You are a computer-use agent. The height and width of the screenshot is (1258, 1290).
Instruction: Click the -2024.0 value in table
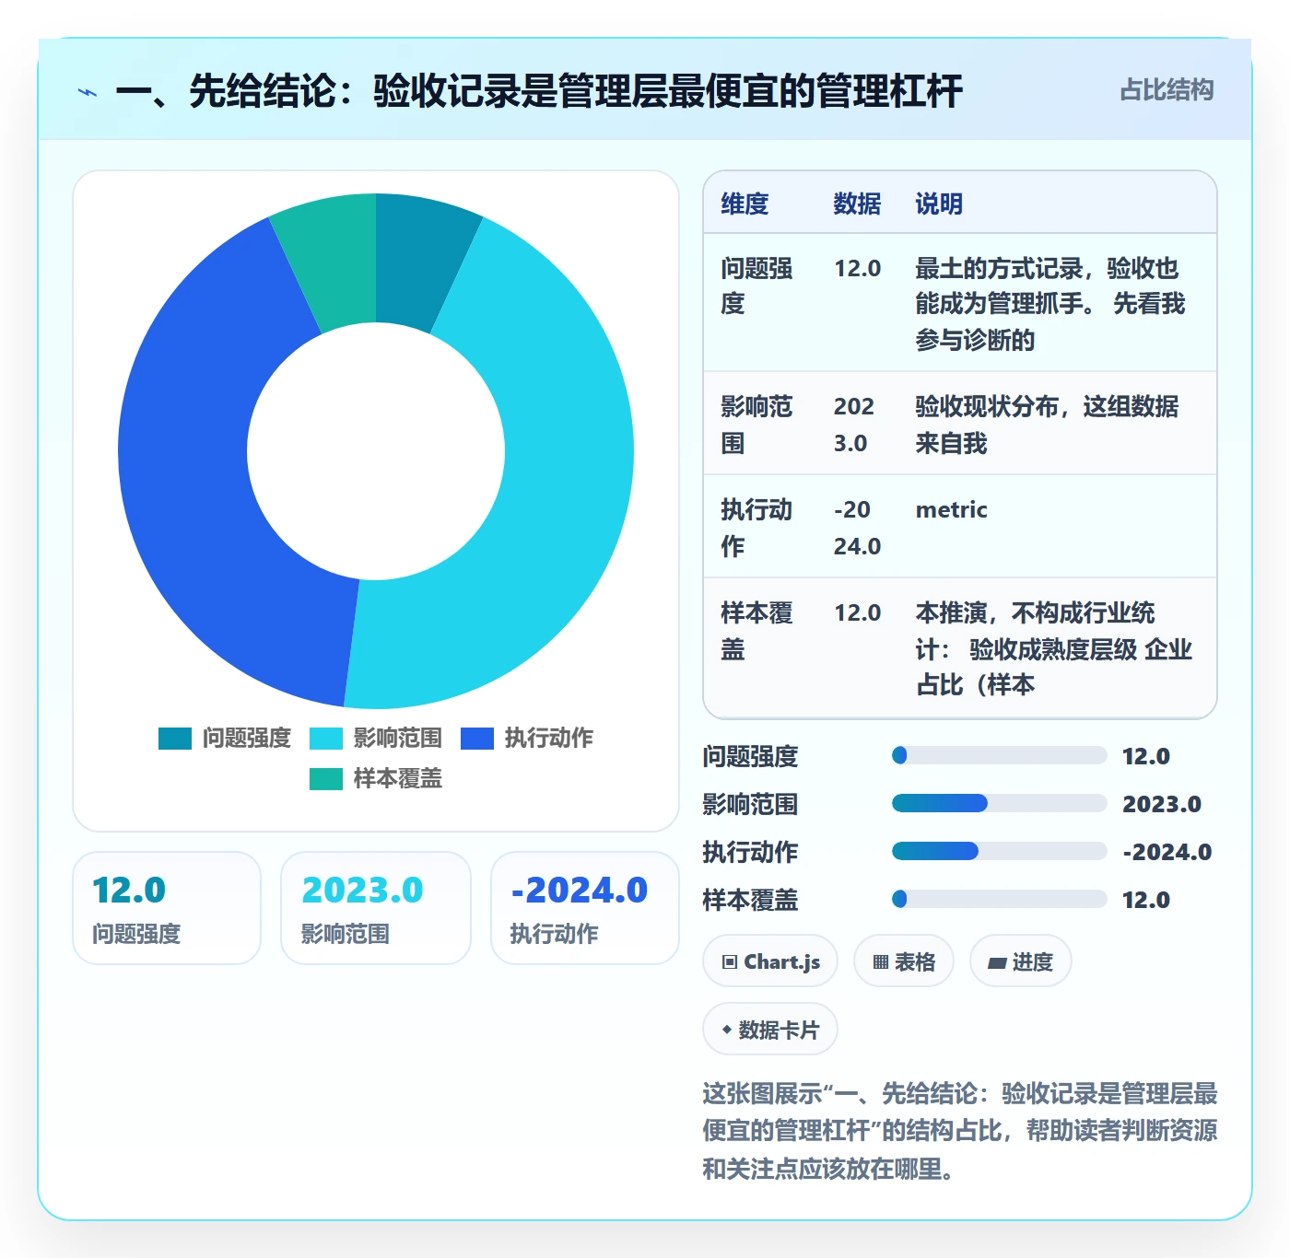(857, 528)
